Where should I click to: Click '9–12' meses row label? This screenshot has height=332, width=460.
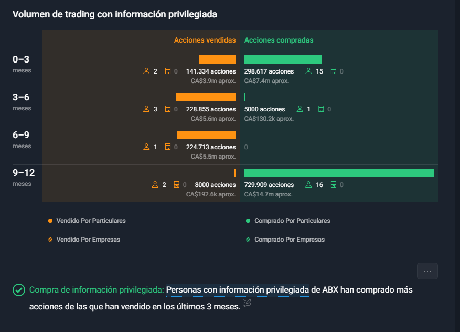24,173
